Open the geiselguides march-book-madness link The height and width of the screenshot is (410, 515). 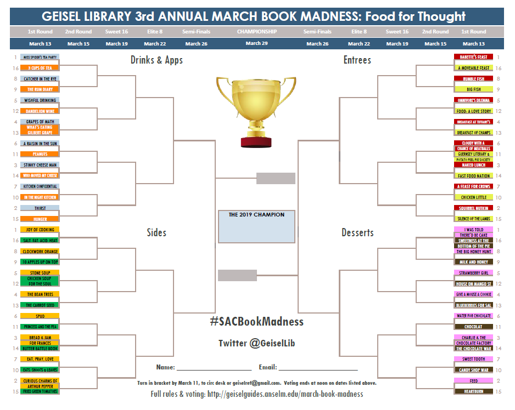click(x=285, y=394)
